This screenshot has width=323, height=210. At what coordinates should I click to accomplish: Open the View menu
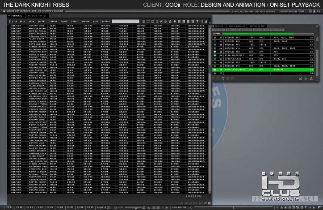coord(31,21)
